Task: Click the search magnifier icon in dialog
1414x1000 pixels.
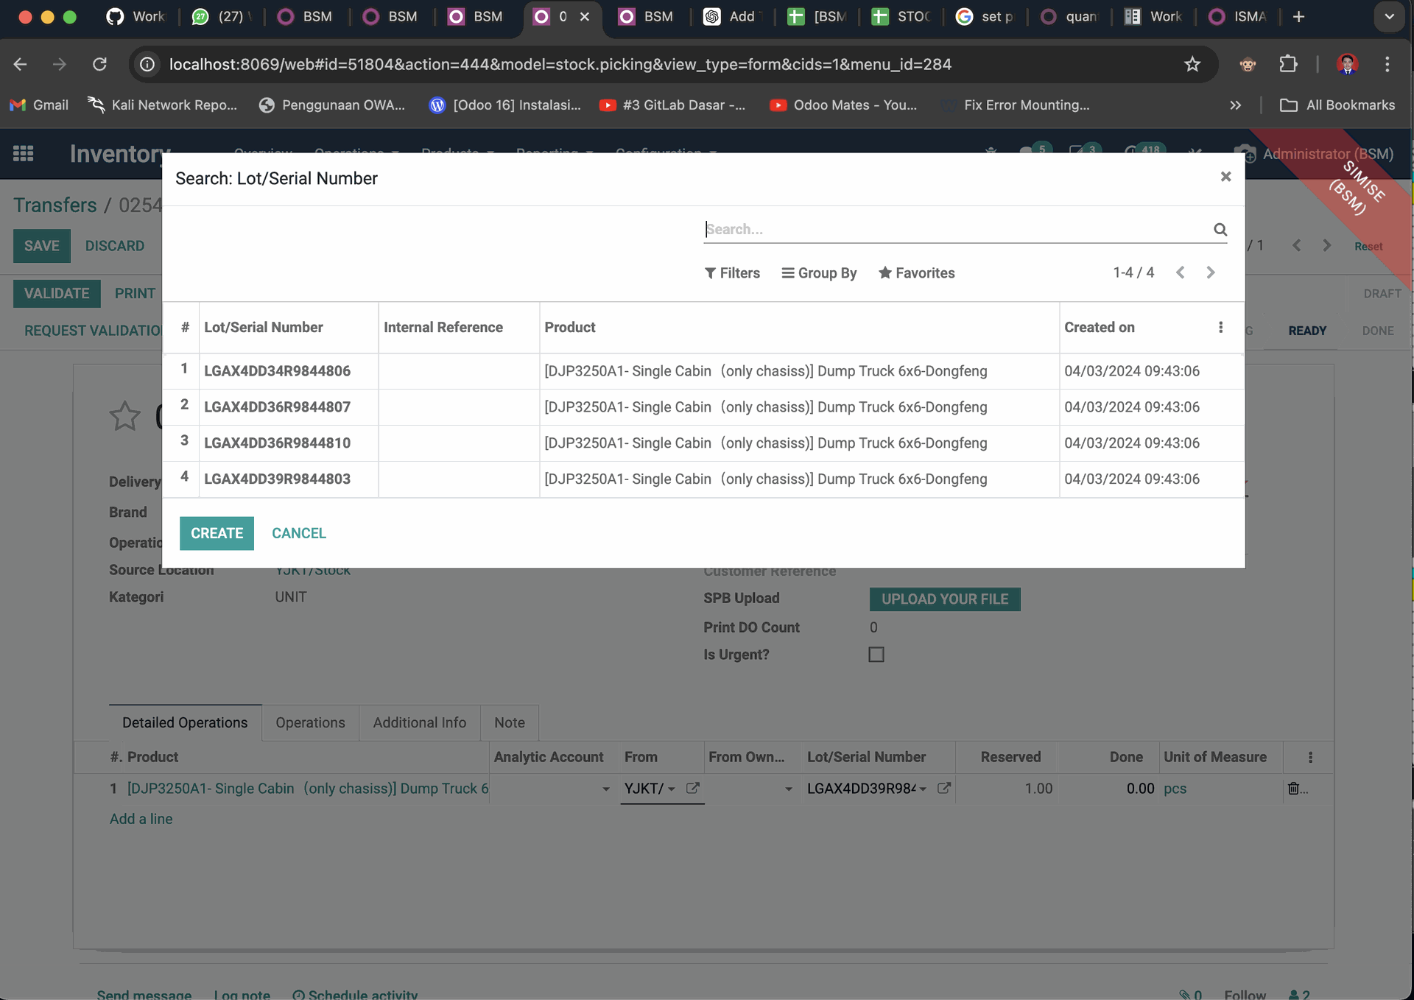Action: pyautogui.click(x=1220, y=230)
